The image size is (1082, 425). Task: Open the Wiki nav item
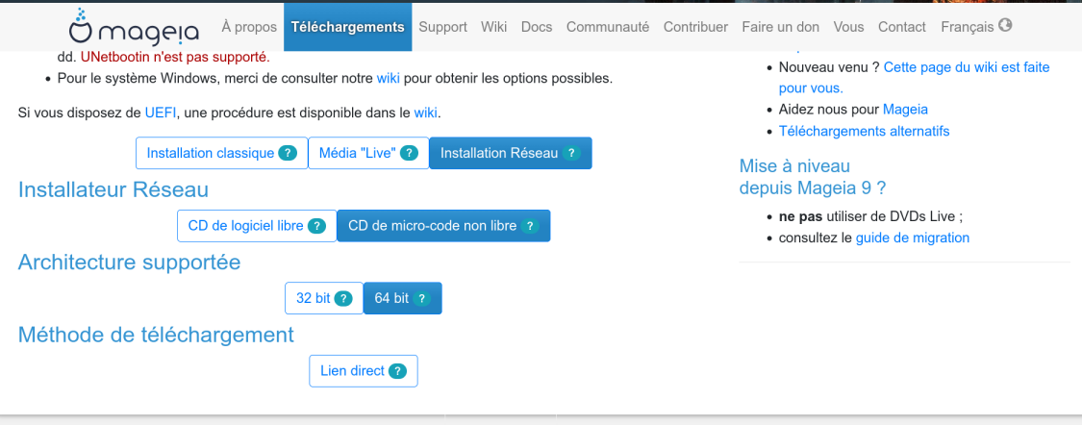coord(494,27)
